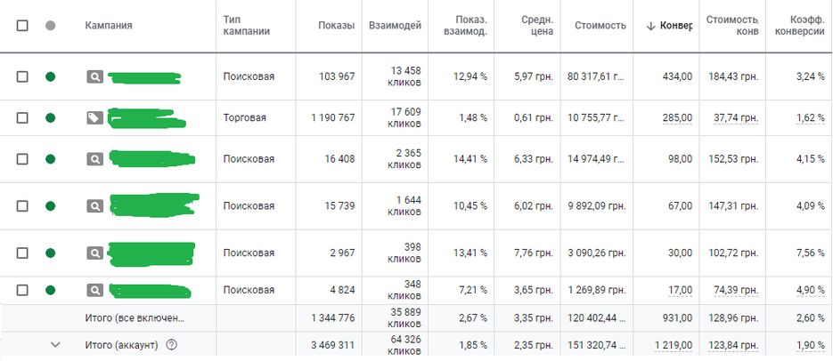Screen dimensions: 833x361
Task: Click help icon next to Итого (аккаунт)
Action: pyautogui.click(x=172, y=346)
